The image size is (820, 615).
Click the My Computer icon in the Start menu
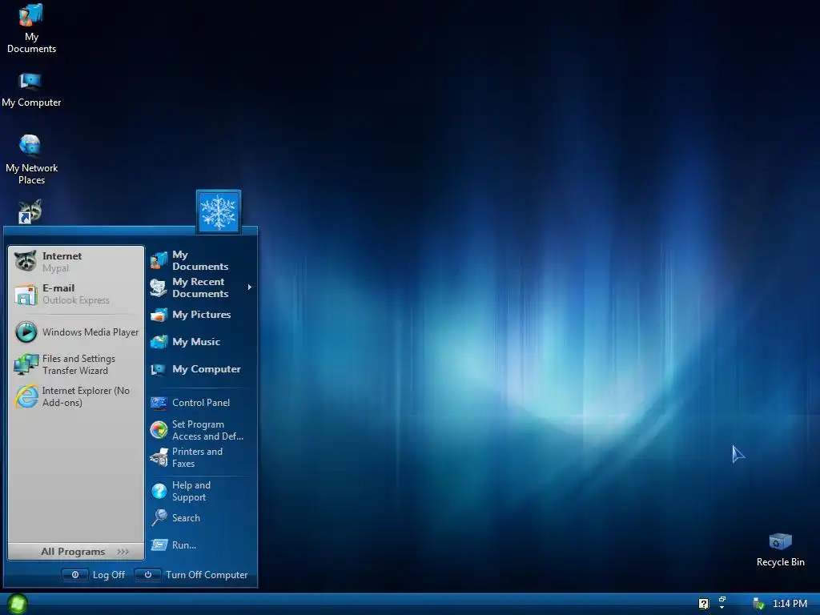pos(159,369)
